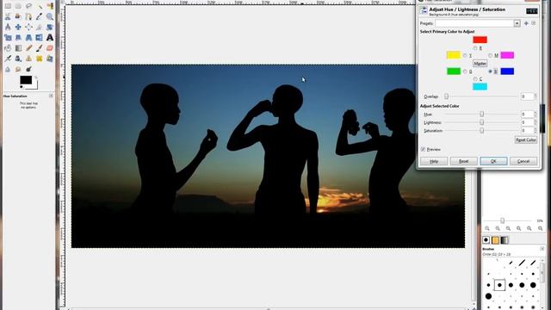Switch to the Brushes tab
551x310 pixels.
point(486,240)
